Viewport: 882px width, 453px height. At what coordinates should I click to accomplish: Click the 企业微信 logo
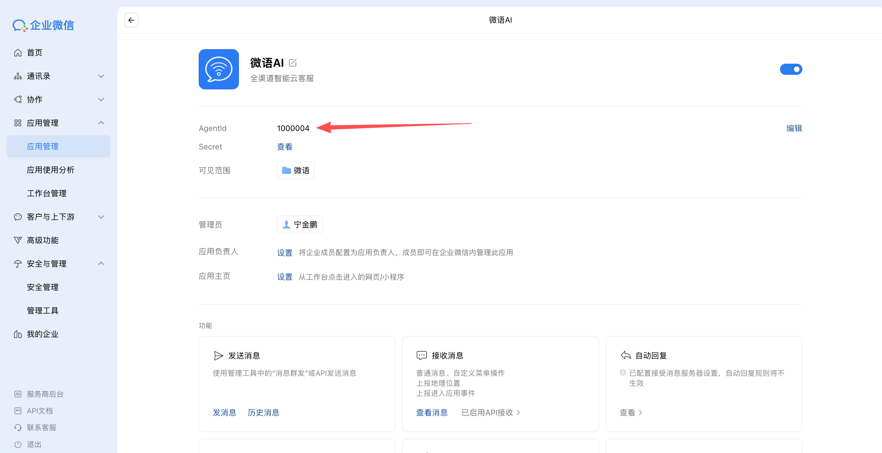coord(43,25)
